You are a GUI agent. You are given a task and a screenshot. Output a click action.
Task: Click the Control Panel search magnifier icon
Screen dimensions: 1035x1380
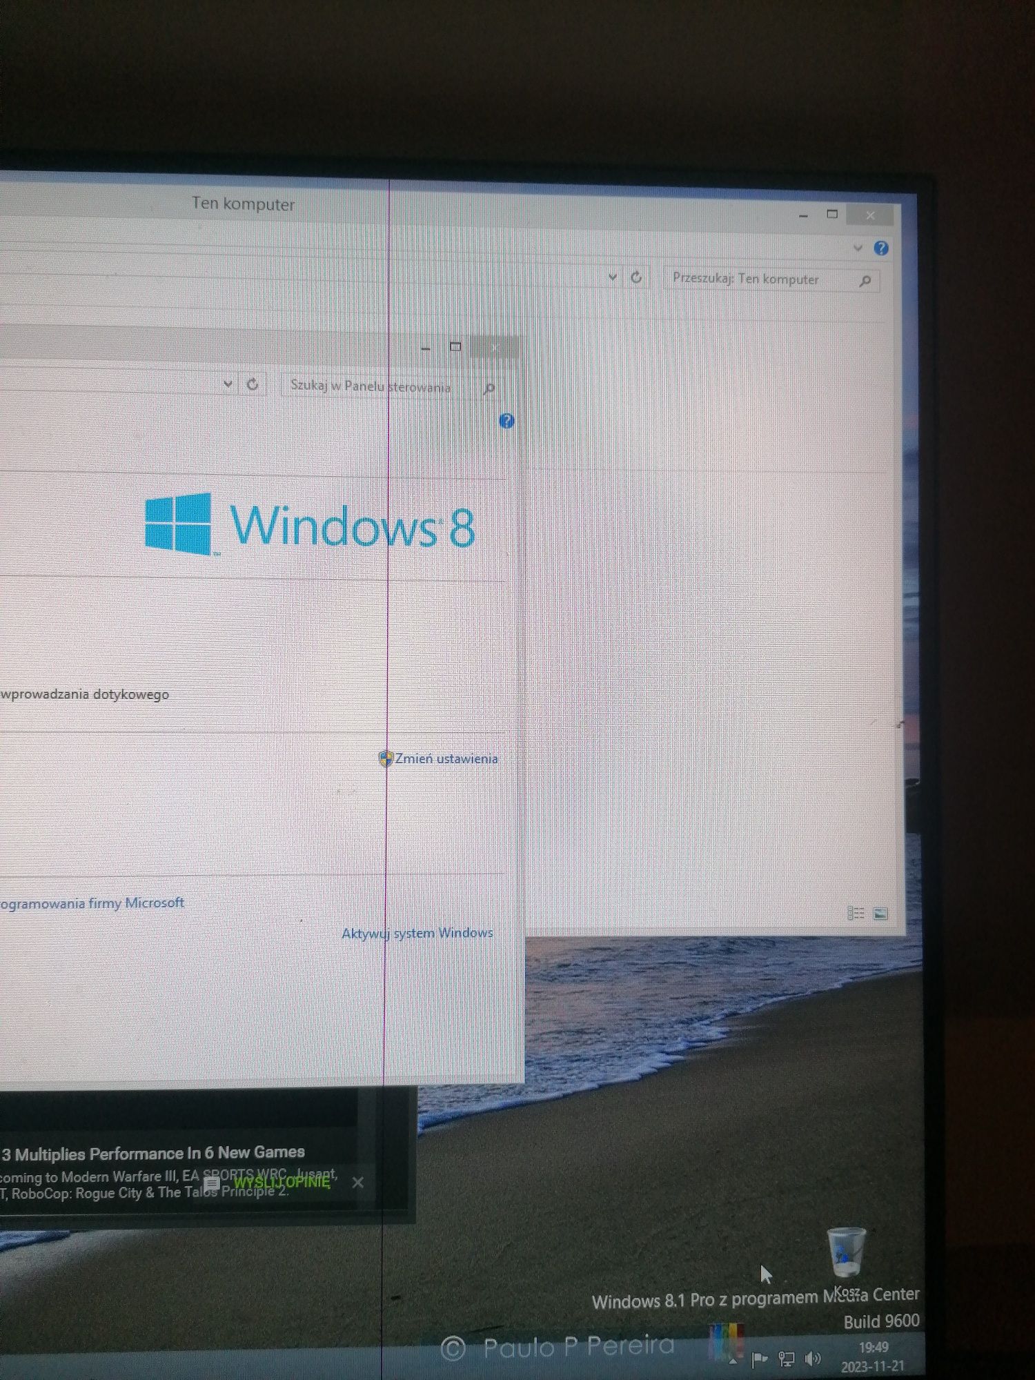pyautogui.click(x=489, y=388)
